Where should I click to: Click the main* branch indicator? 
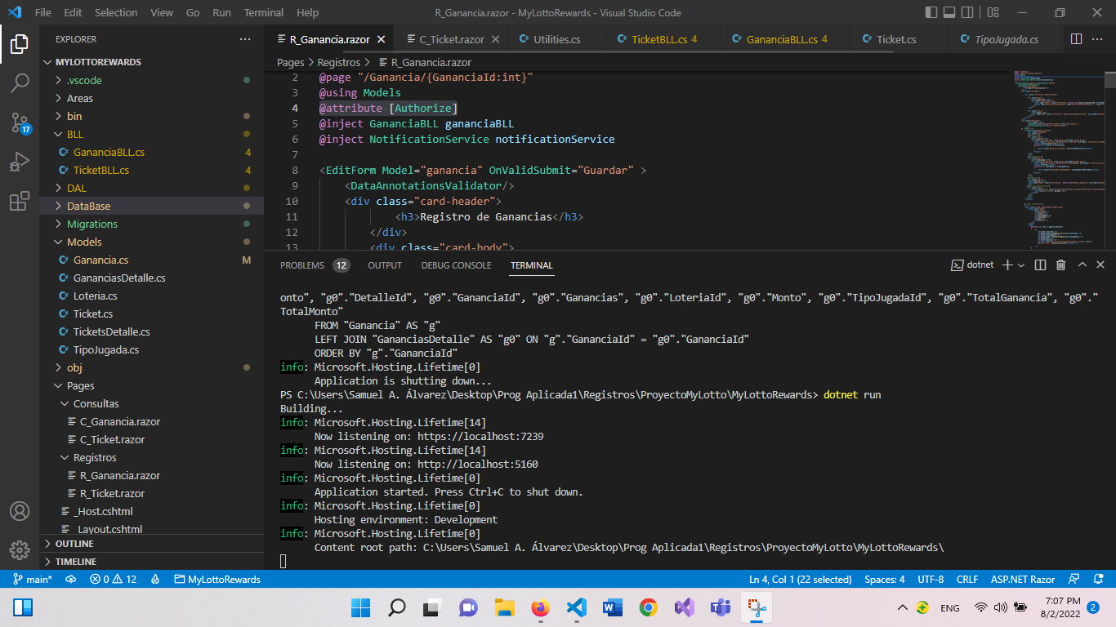(33, 580)
